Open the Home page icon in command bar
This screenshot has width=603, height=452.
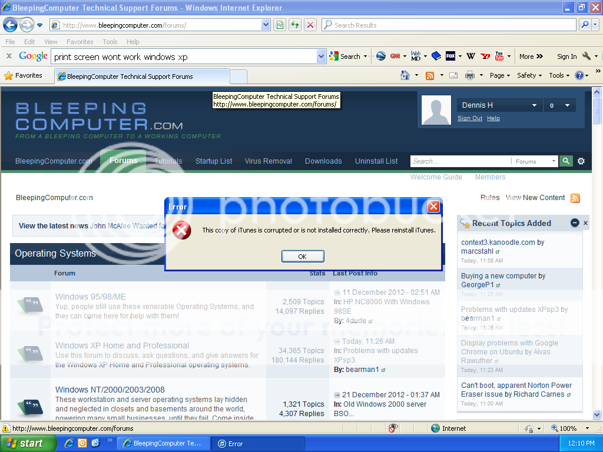(405, 75)
